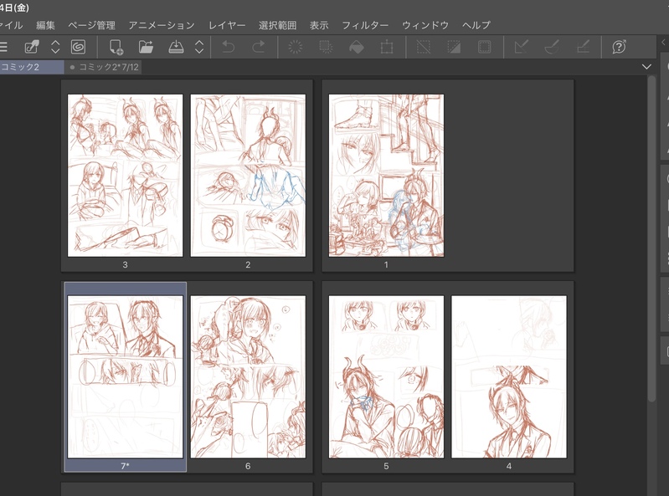Click the Snap to ruler icon
Viewport: 669px width, 496px height.
pos(522,47)
